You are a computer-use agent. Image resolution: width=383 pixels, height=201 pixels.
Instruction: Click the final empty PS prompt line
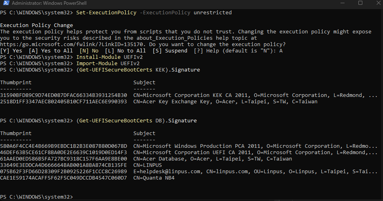click(37, 197)
